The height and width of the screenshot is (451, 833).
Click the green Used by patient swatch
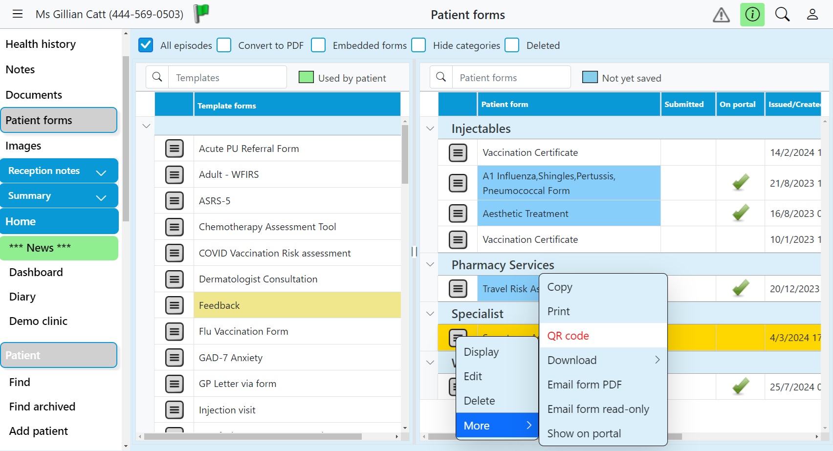306,77
